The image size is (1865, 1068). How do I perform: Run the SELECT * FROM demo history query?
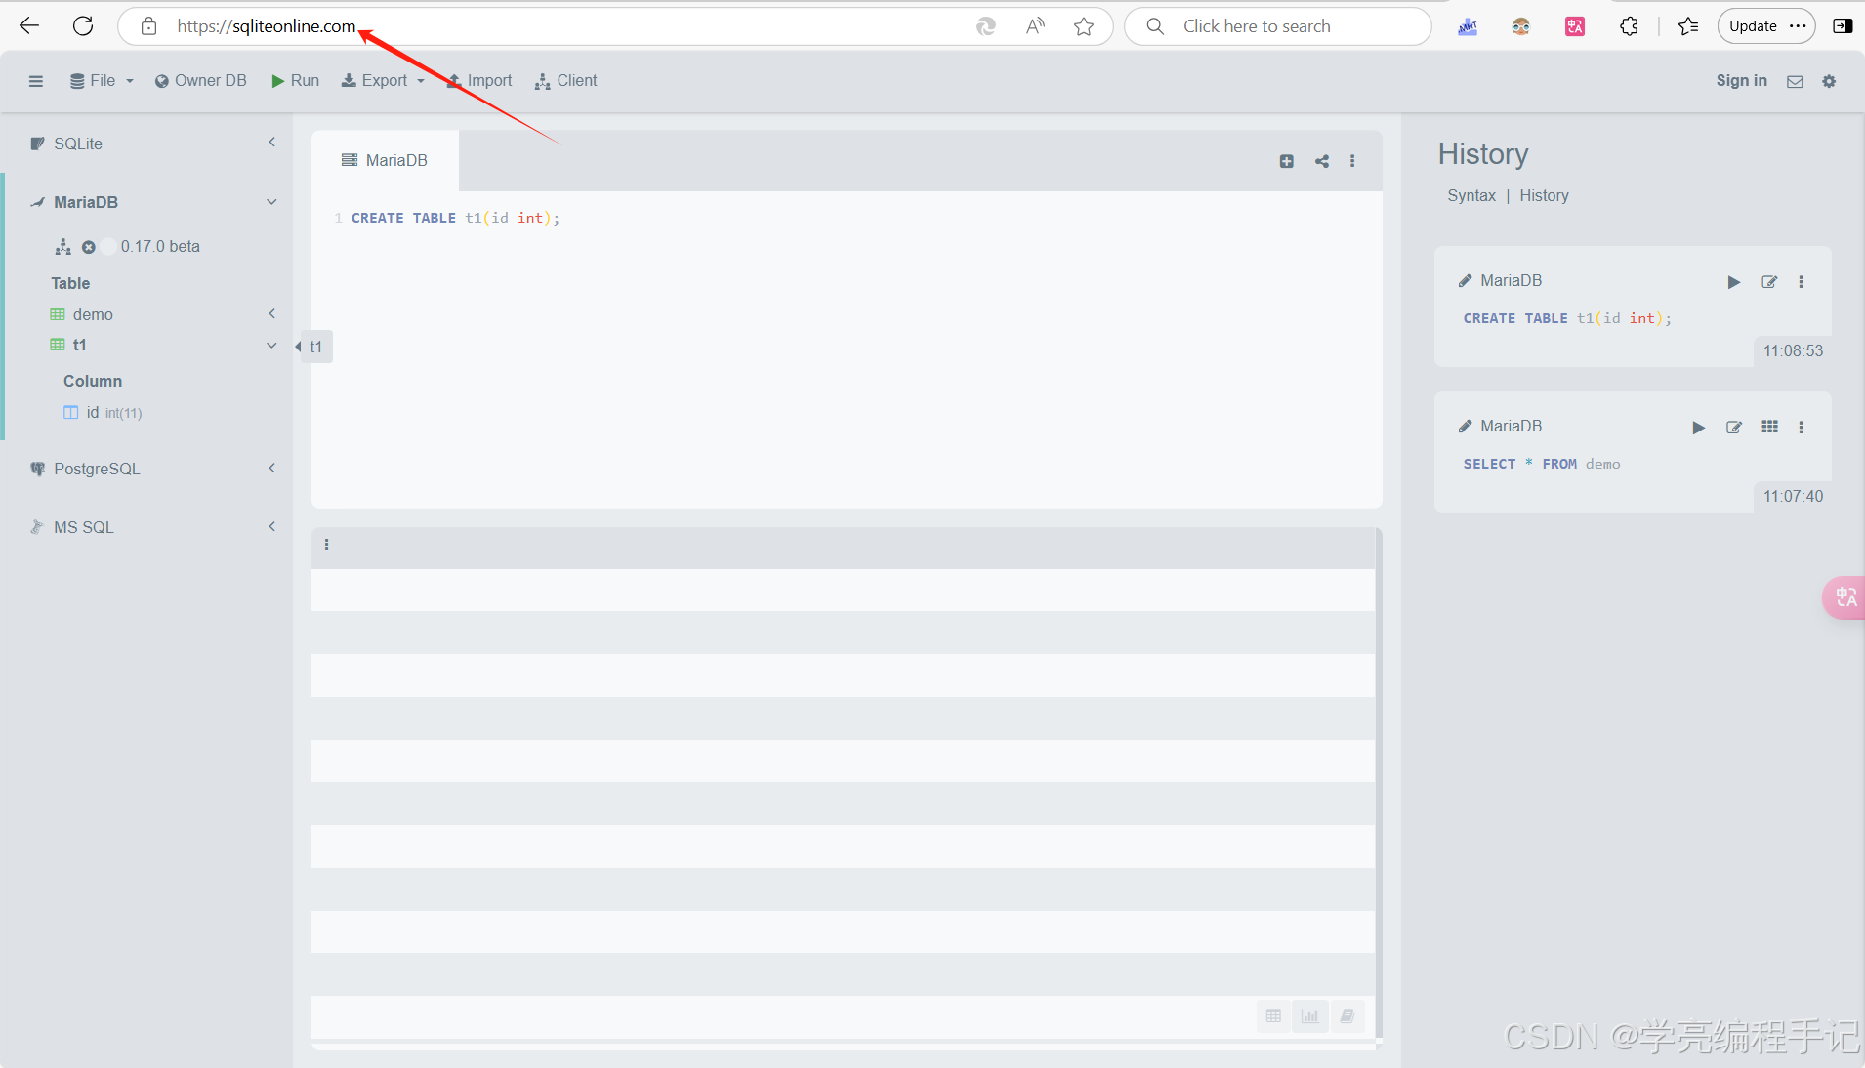click(x=1699, y=428)
